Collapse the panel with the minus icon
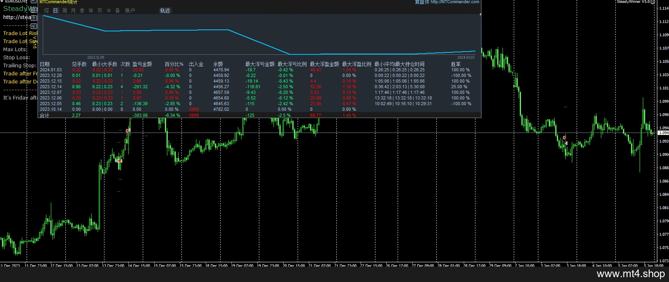This screenshot has height=282, width=669. click(x=34, y=2)
